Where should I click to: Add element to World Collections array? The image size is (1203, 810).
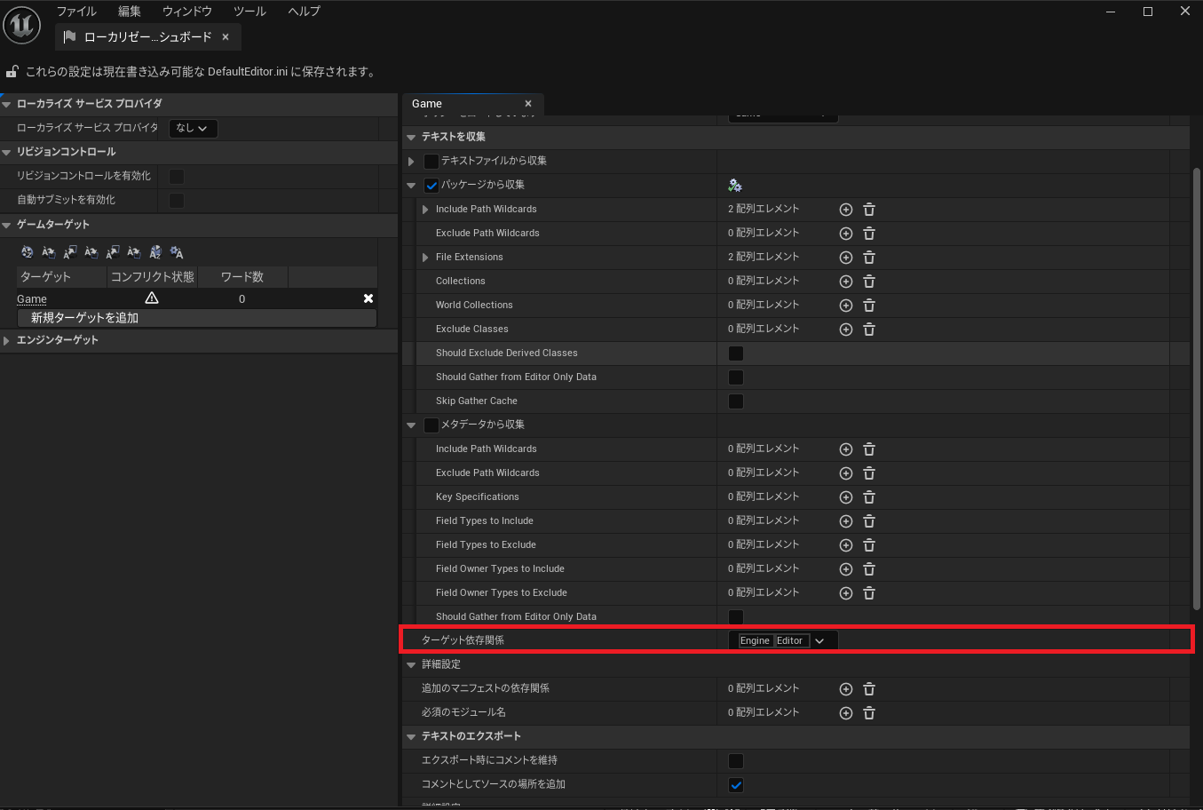pyautogui.click(x=846, y=306)
